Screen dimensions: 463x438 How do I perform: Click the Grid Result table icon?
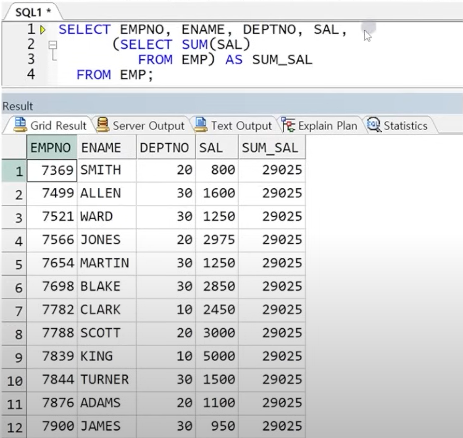20,125
